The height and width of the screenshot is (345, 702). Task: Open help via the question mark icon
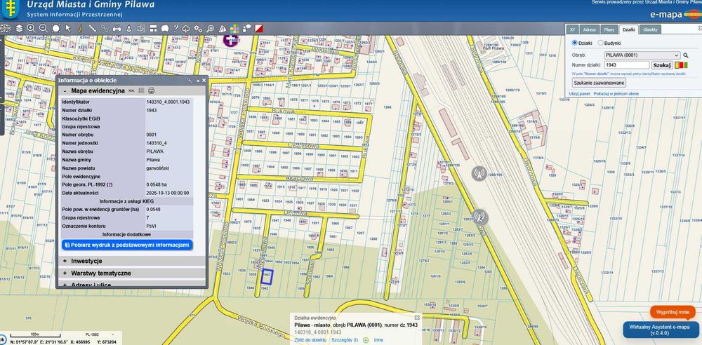tap(175, 28)
